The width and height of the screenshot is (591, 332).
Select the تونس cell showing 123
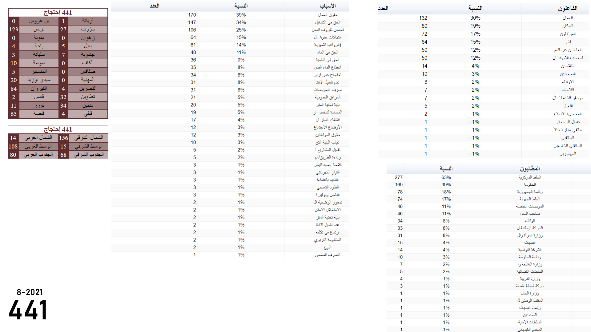[14, 30]
